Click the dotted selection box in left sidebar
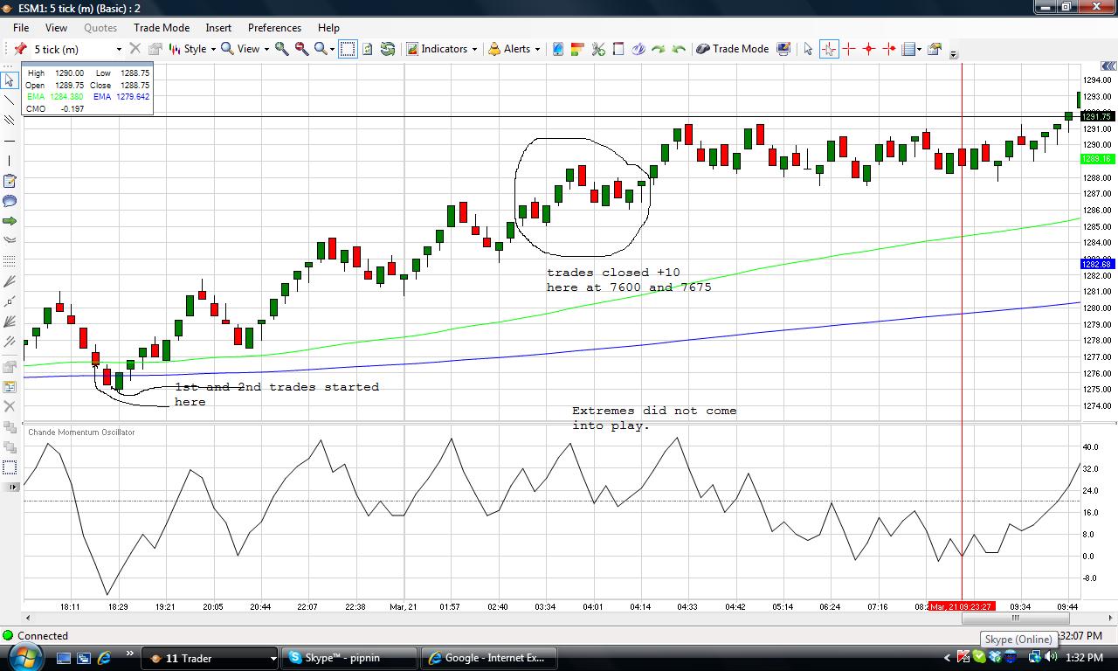The width and height of the screenshot is (1118, 671). [10, 467]
